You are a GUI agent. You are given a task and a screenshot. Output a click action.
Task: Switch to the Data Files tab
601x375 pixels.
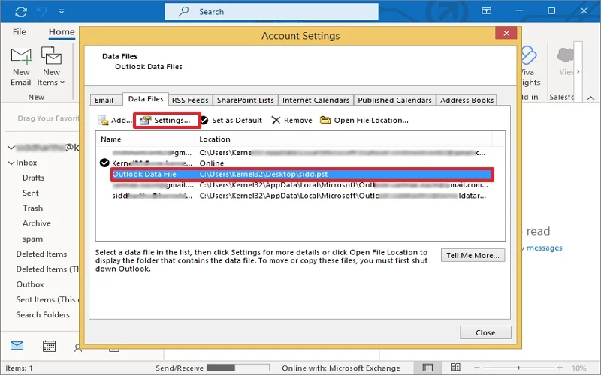click(x=146, y=99)
